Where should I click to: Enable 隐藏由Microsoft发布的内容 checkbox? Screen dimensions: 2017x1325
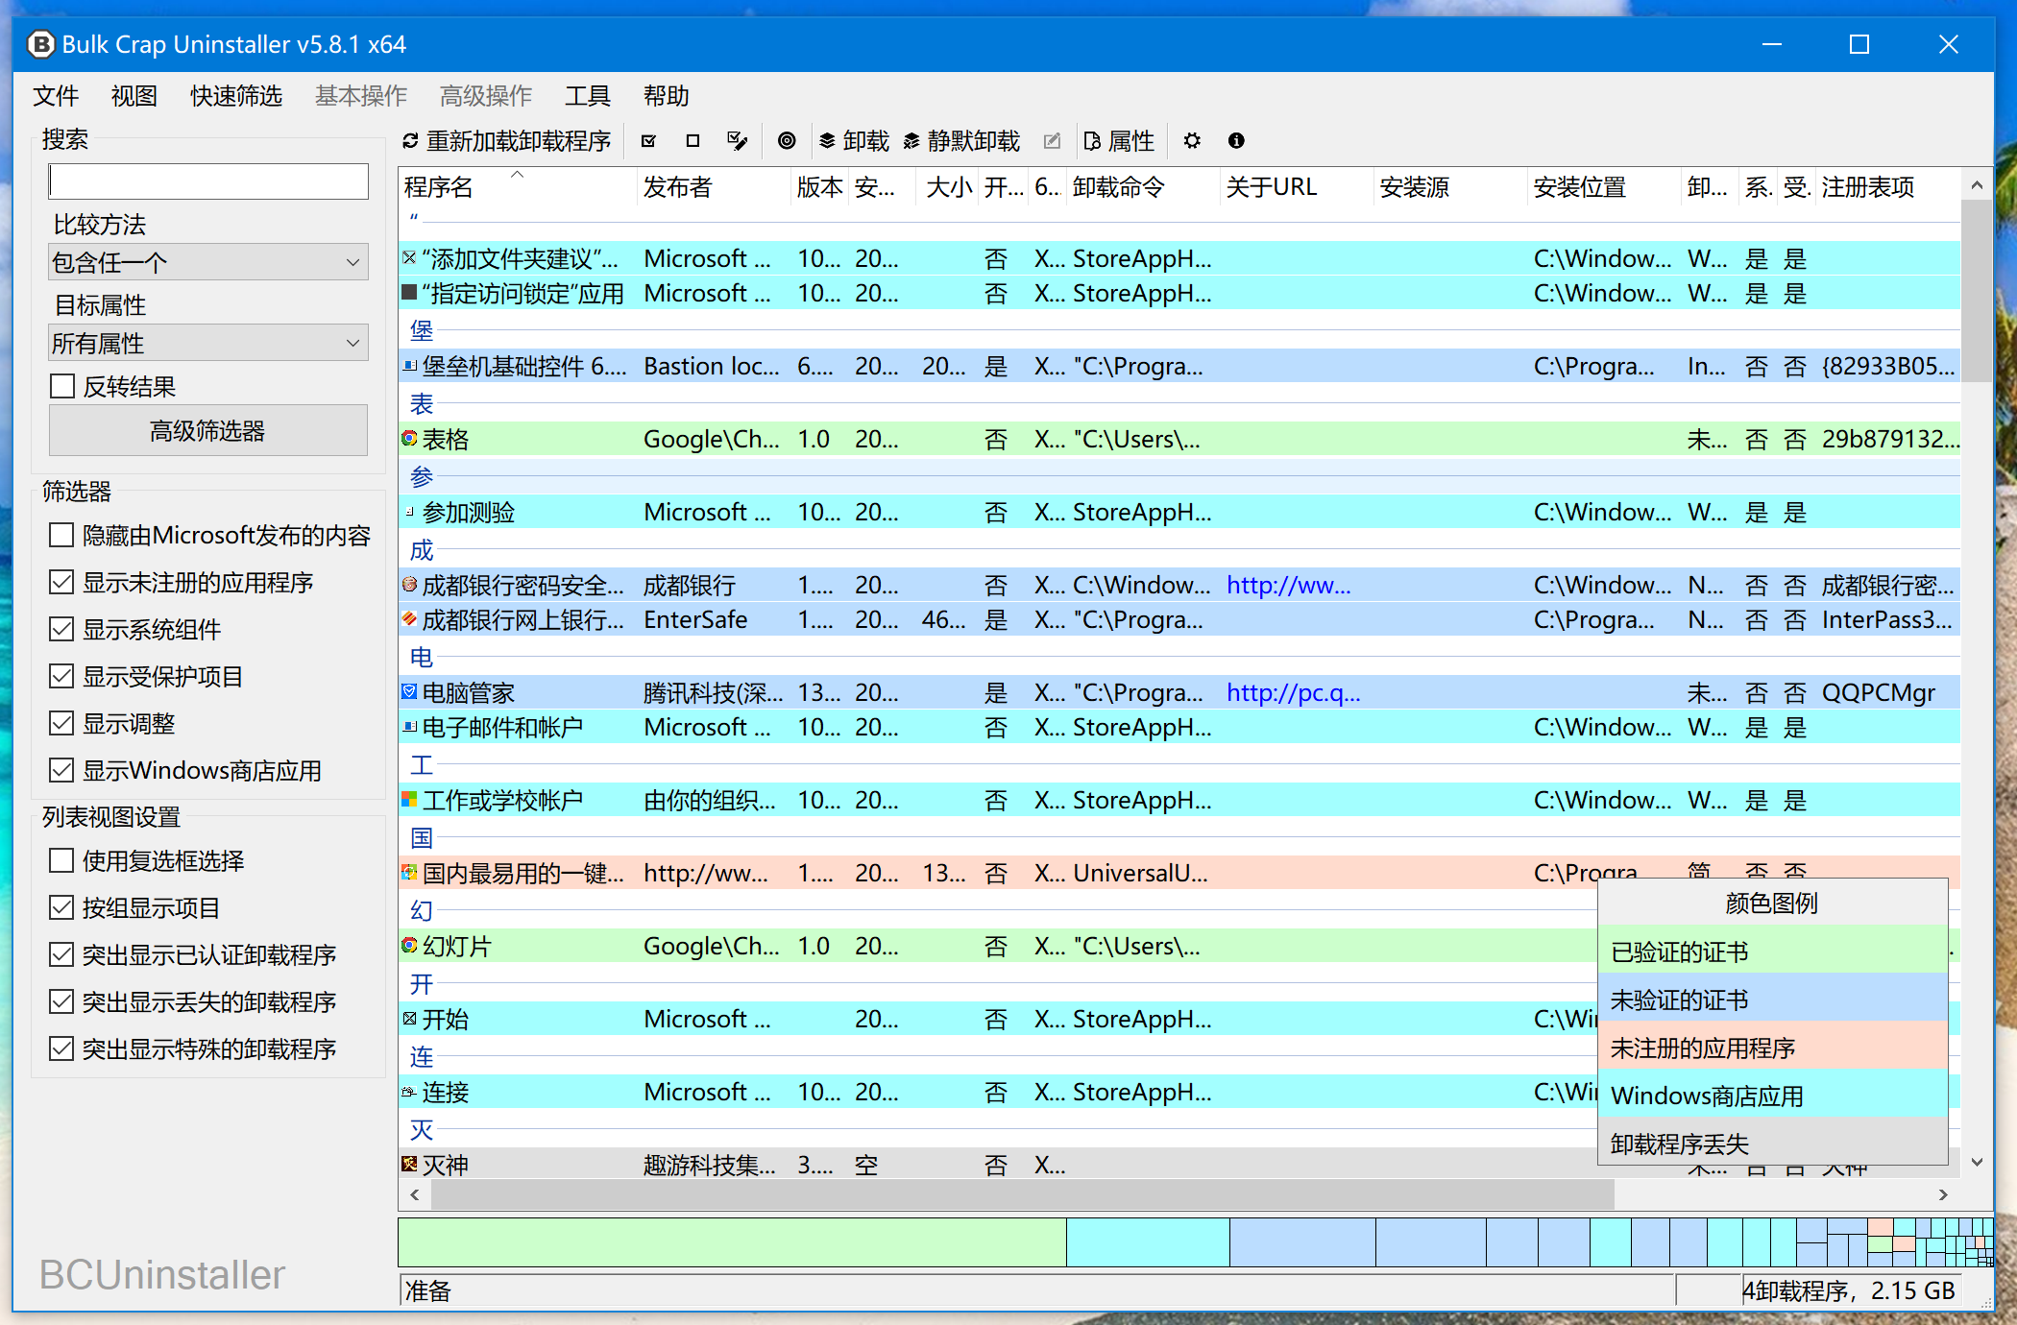pyautogui.click(x=61, y=535)
